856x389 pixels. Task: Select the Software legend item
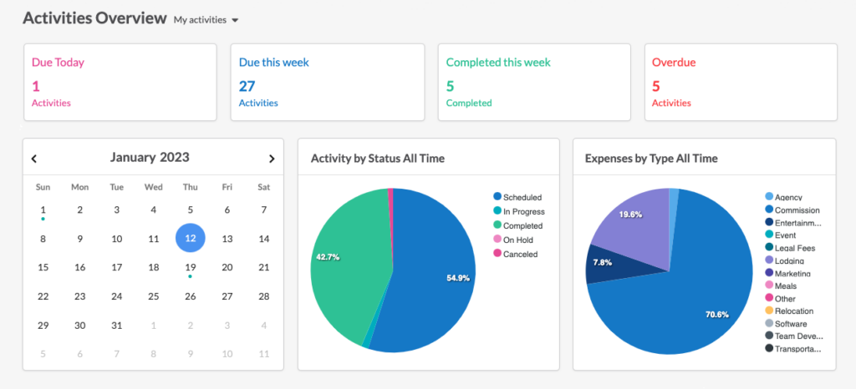tap(786, 324)
